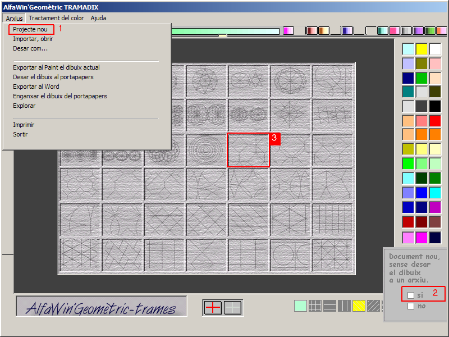Pick the maroon palette swatch

click(x=421, y=221)
